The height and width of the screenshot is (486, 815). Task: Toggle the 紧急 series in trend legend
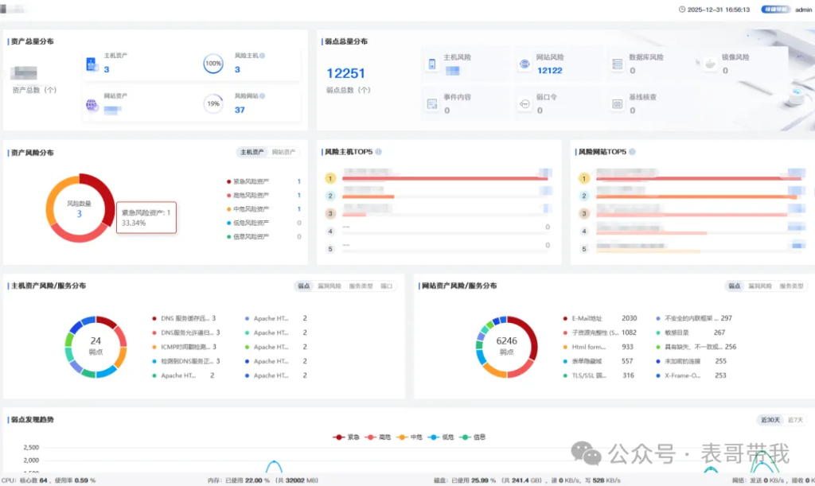(x=347, y=437)
